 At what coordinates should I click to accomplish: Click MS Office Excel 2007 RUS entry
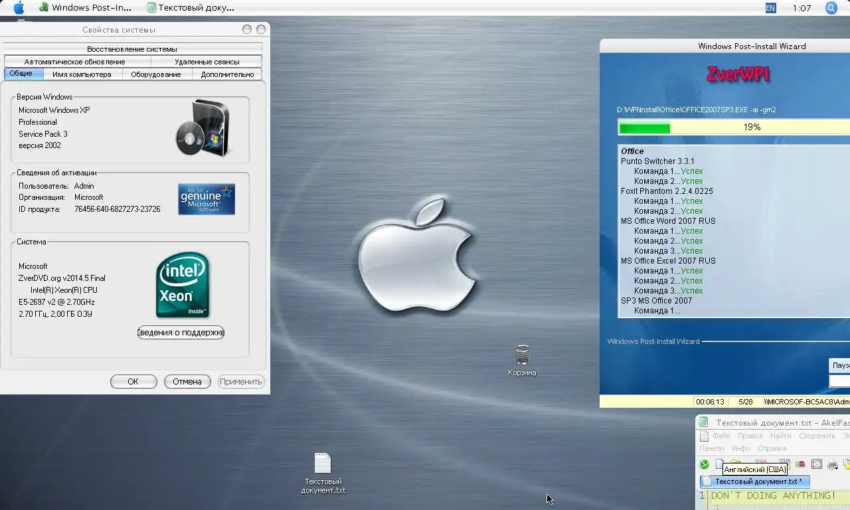pos(668,261)
